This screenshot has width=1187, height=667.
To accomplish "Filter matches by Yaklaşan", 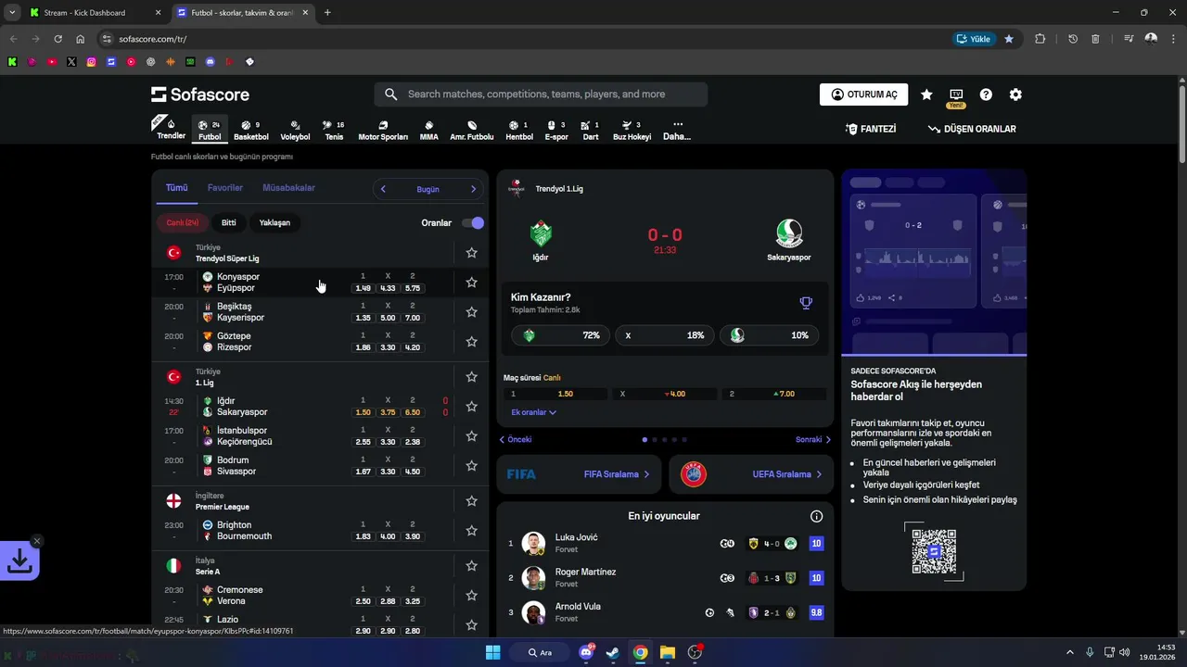I will (x=274, y=223).
